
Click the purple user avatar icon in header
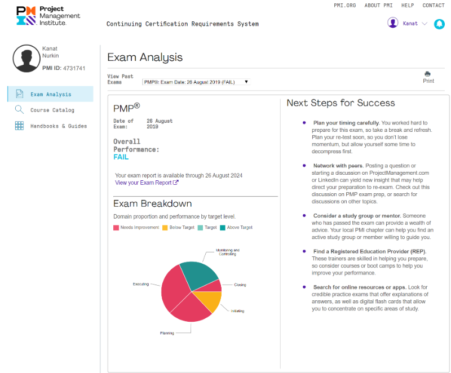click(392, 23)
